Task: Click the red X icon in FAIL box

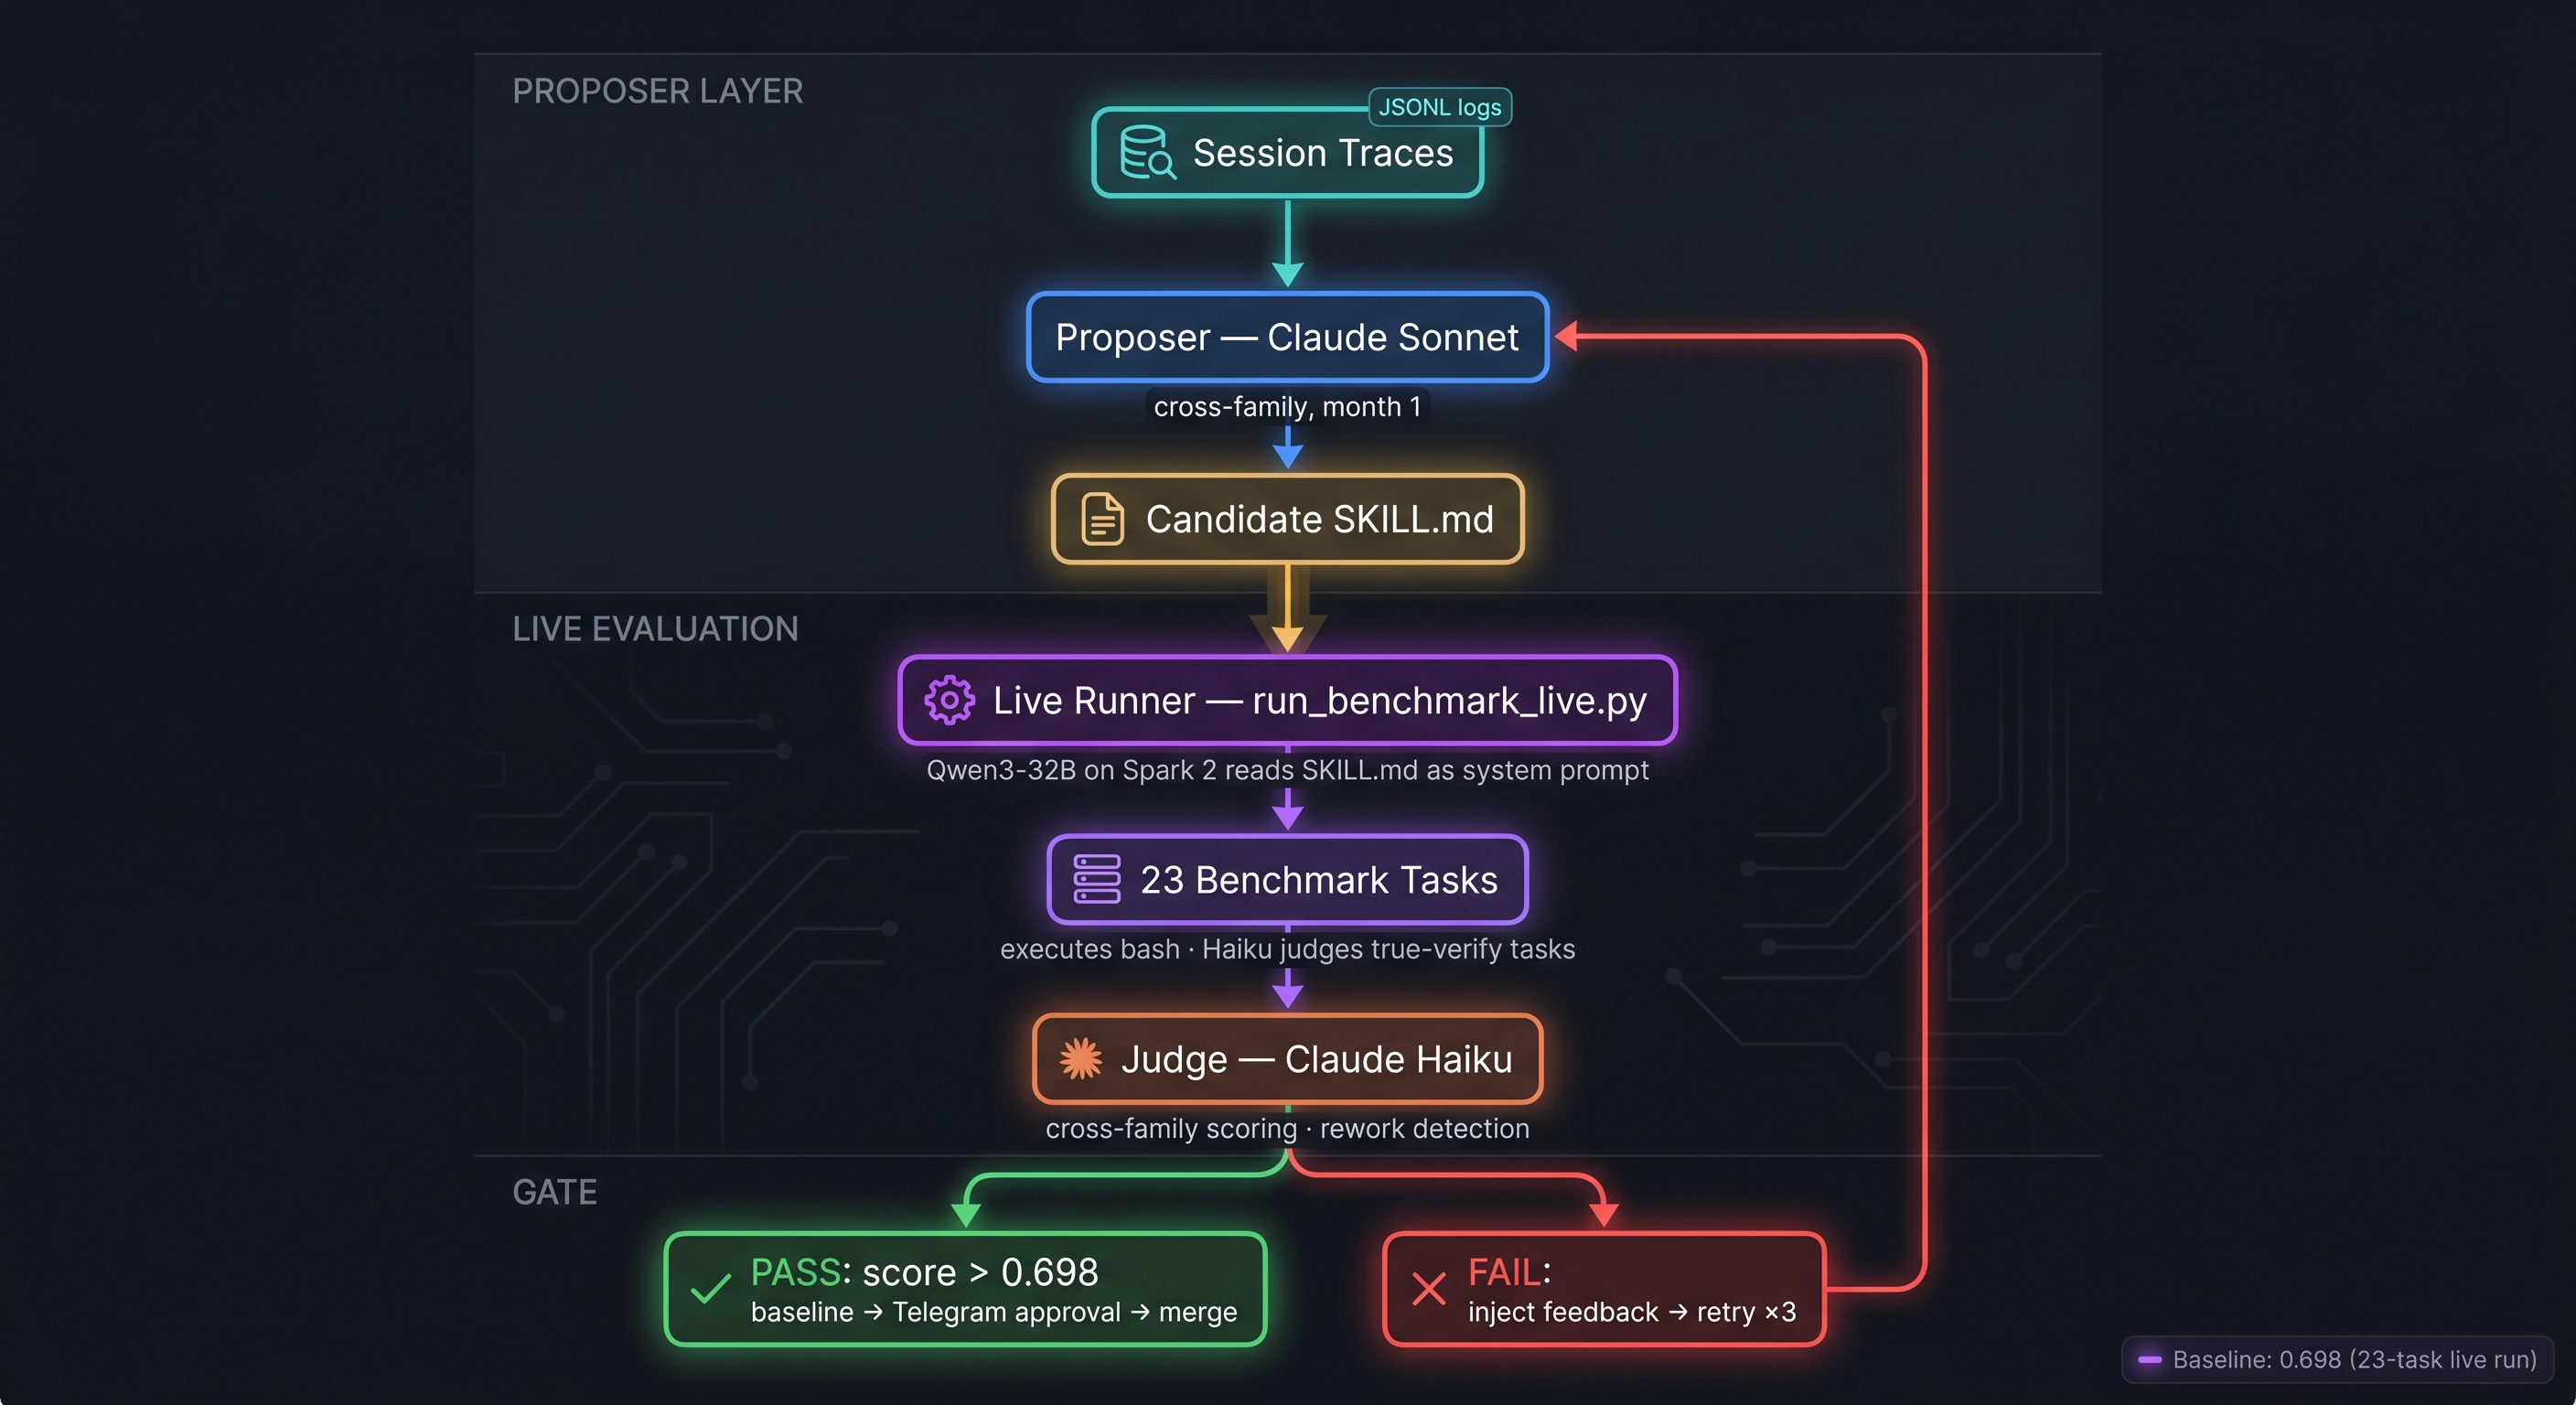Action: click(1429, 1288)
